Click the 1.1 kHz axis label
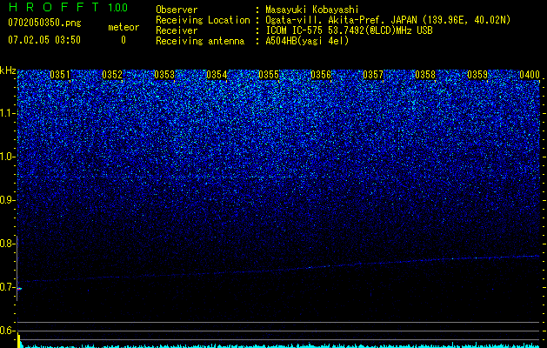The height and width of the screenshot is (348, 547). [x=7, y=113]
